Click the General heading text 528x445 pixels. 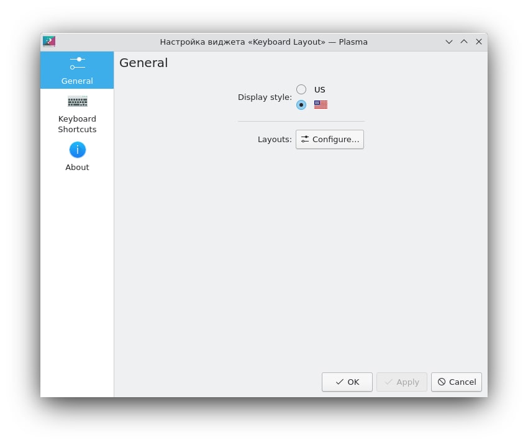143,63
